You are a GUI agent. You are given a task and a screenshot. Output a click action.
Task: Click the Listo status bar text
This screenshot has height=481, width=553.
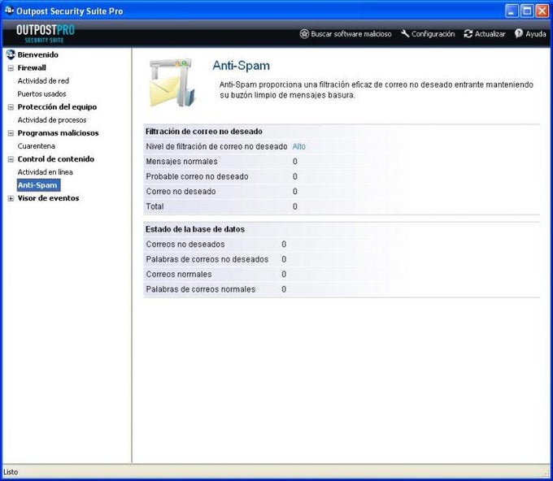point(11,472)
